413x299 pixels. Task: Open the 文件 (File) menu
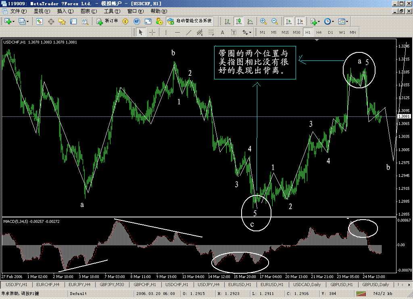pos(19,11)
